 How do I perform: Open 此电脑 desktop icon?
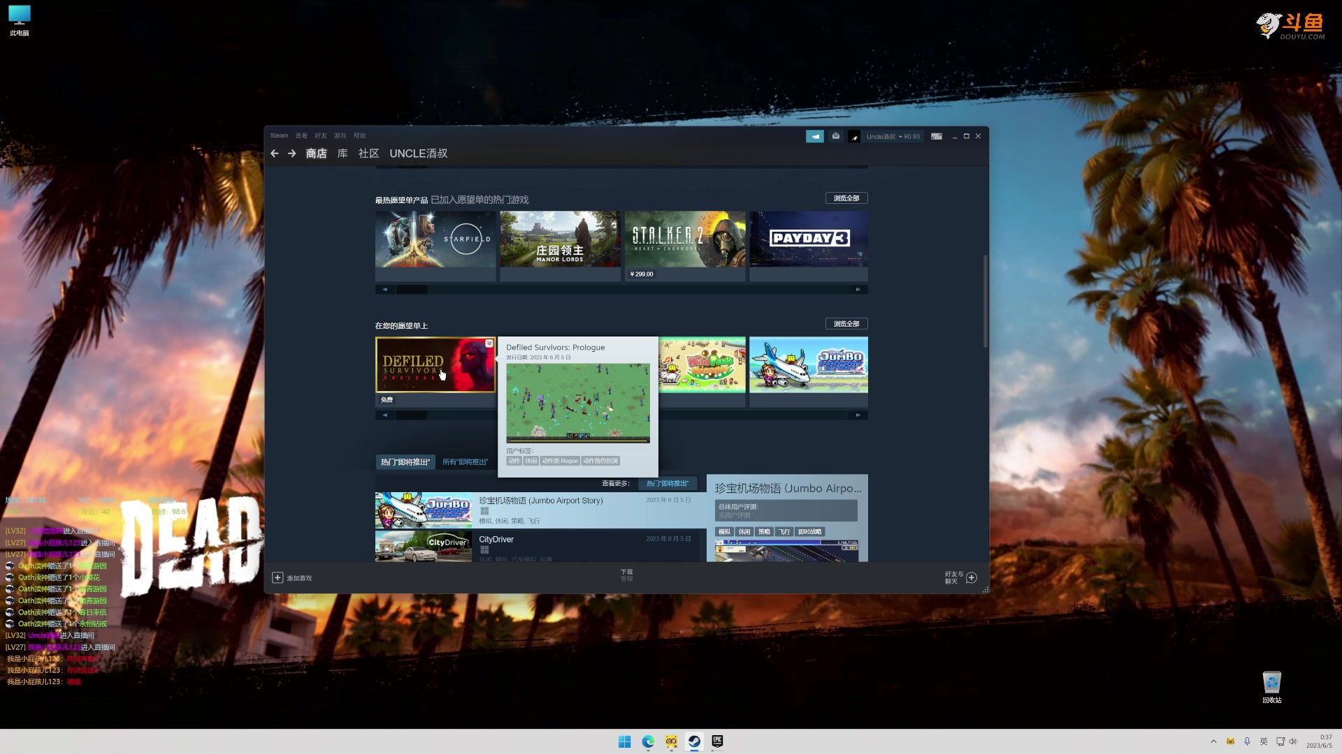[20, 20]
